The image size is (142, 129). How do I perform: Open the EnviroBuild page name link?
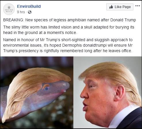point(29,6)
